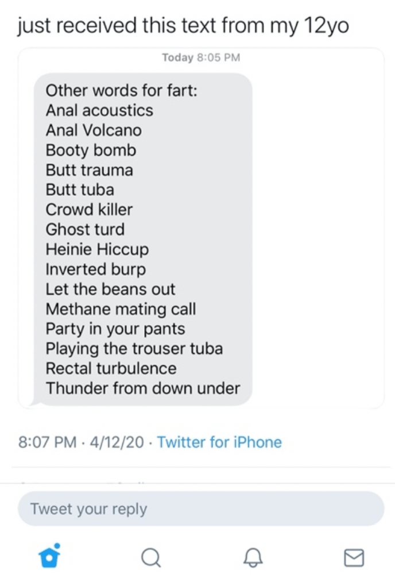Click the 'Crowd killer' line in message

tap(89, 210)
